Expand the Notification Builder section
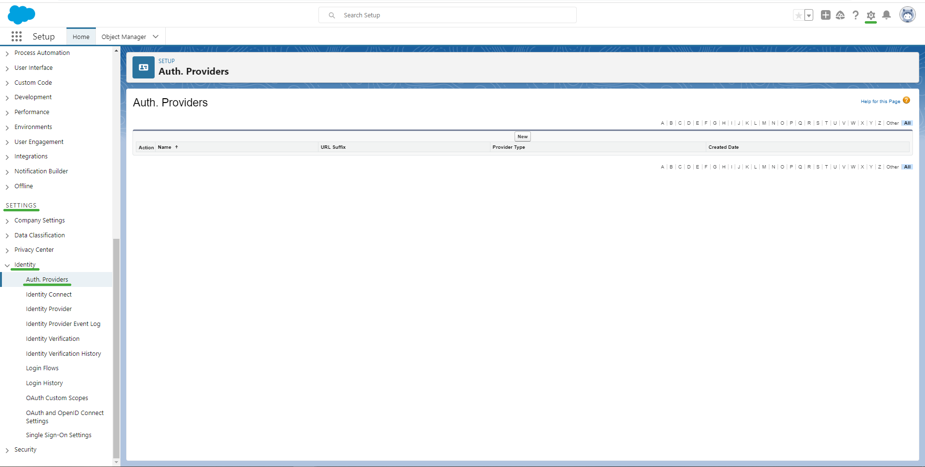This screenshot has width=925, height=467. [7, 172]
